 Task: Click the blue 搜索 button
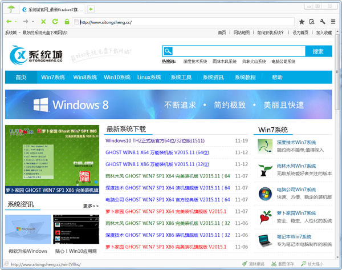pos(318,51)
